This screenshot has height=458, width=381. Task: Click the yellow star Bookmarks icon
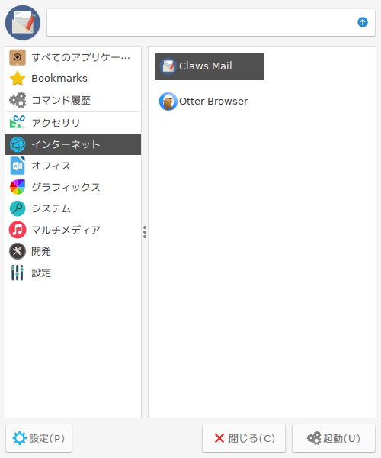point(18,79)
